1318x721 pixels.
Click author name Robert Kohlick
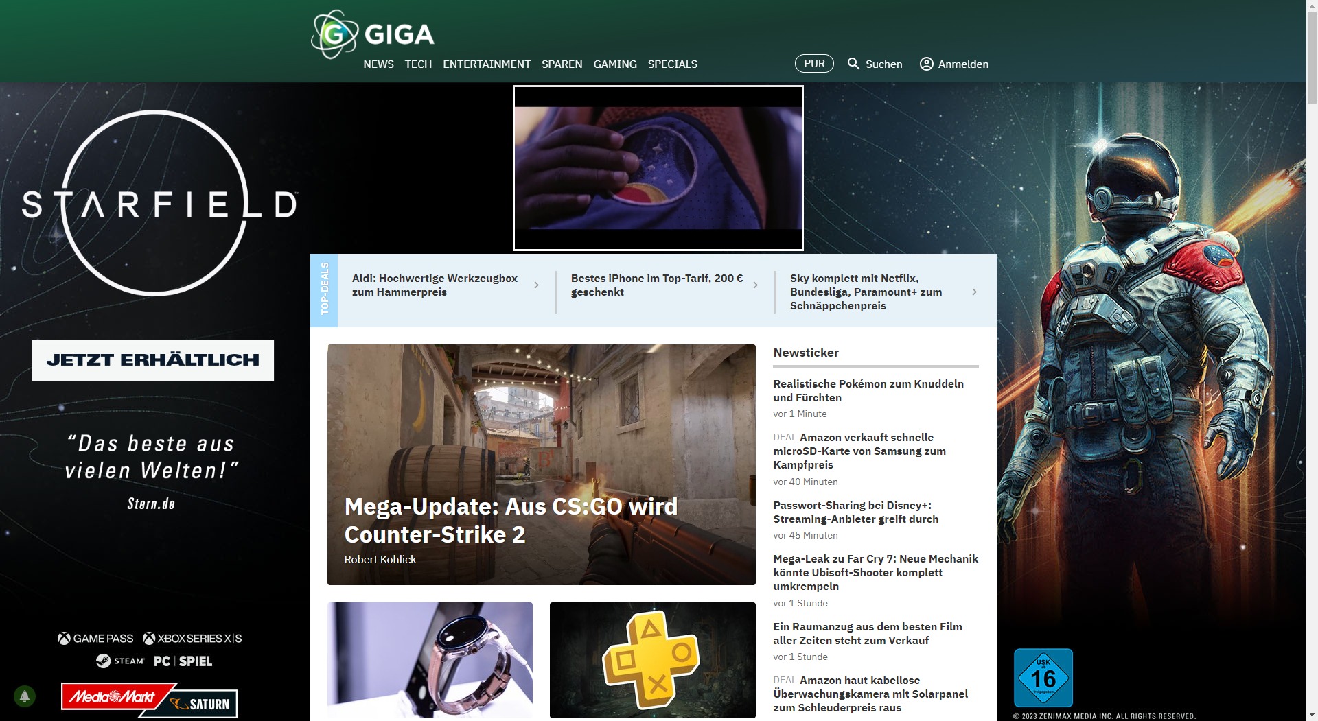point(380,560)
